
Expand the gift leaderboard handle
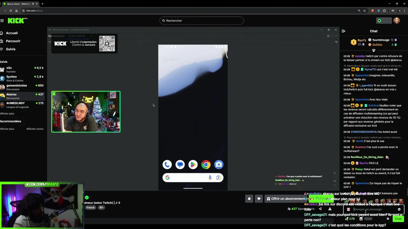(x=374, y=50)
